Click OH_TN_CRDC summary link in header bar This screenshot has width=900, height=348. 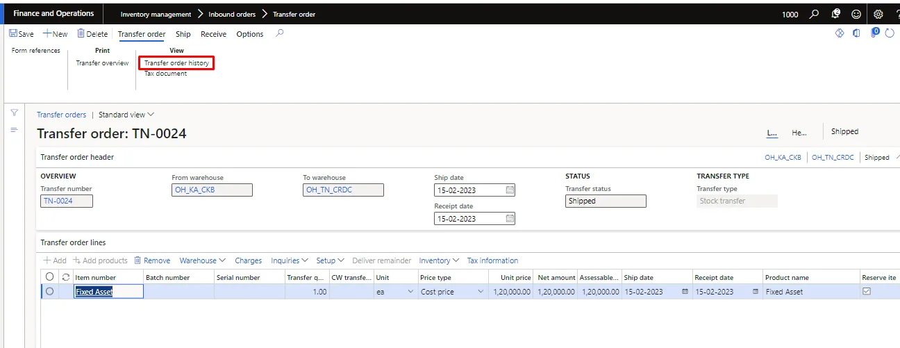(833, 158)
